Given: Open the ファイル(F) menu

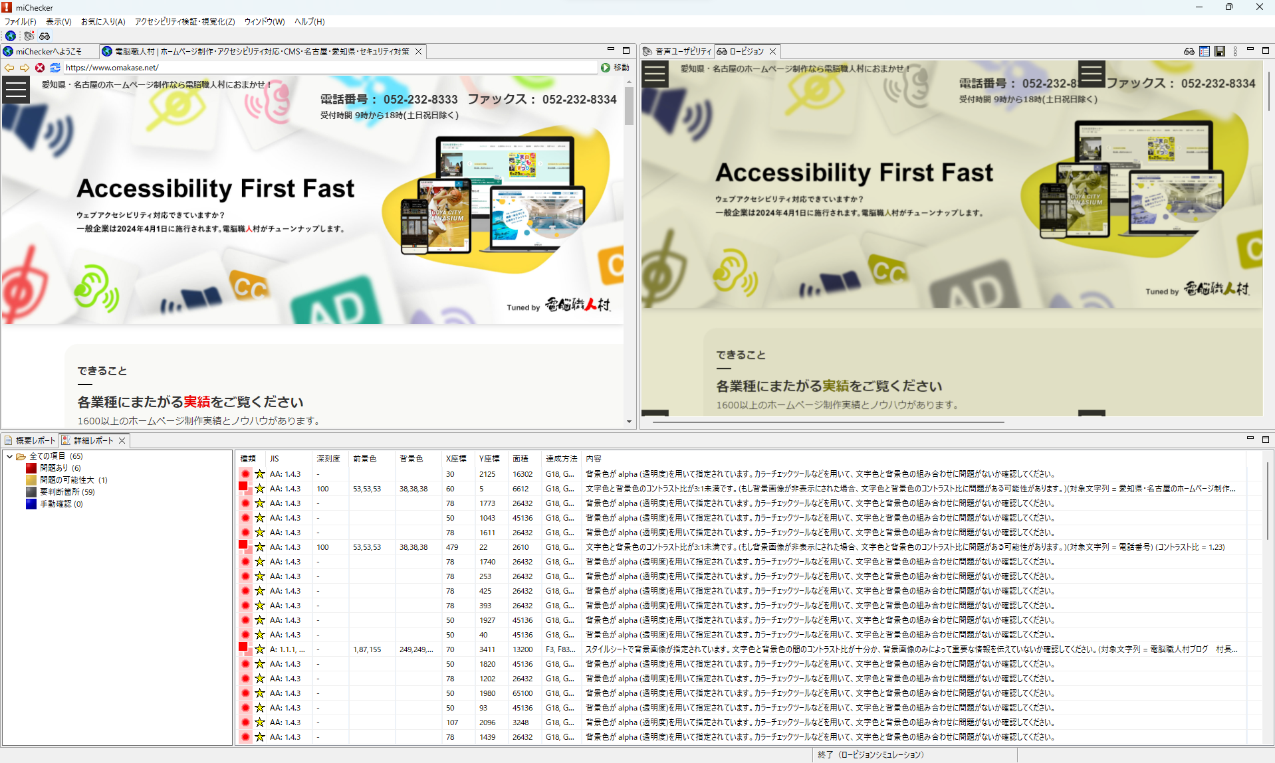Looking at the screenshot, I should tap(21, 22).
